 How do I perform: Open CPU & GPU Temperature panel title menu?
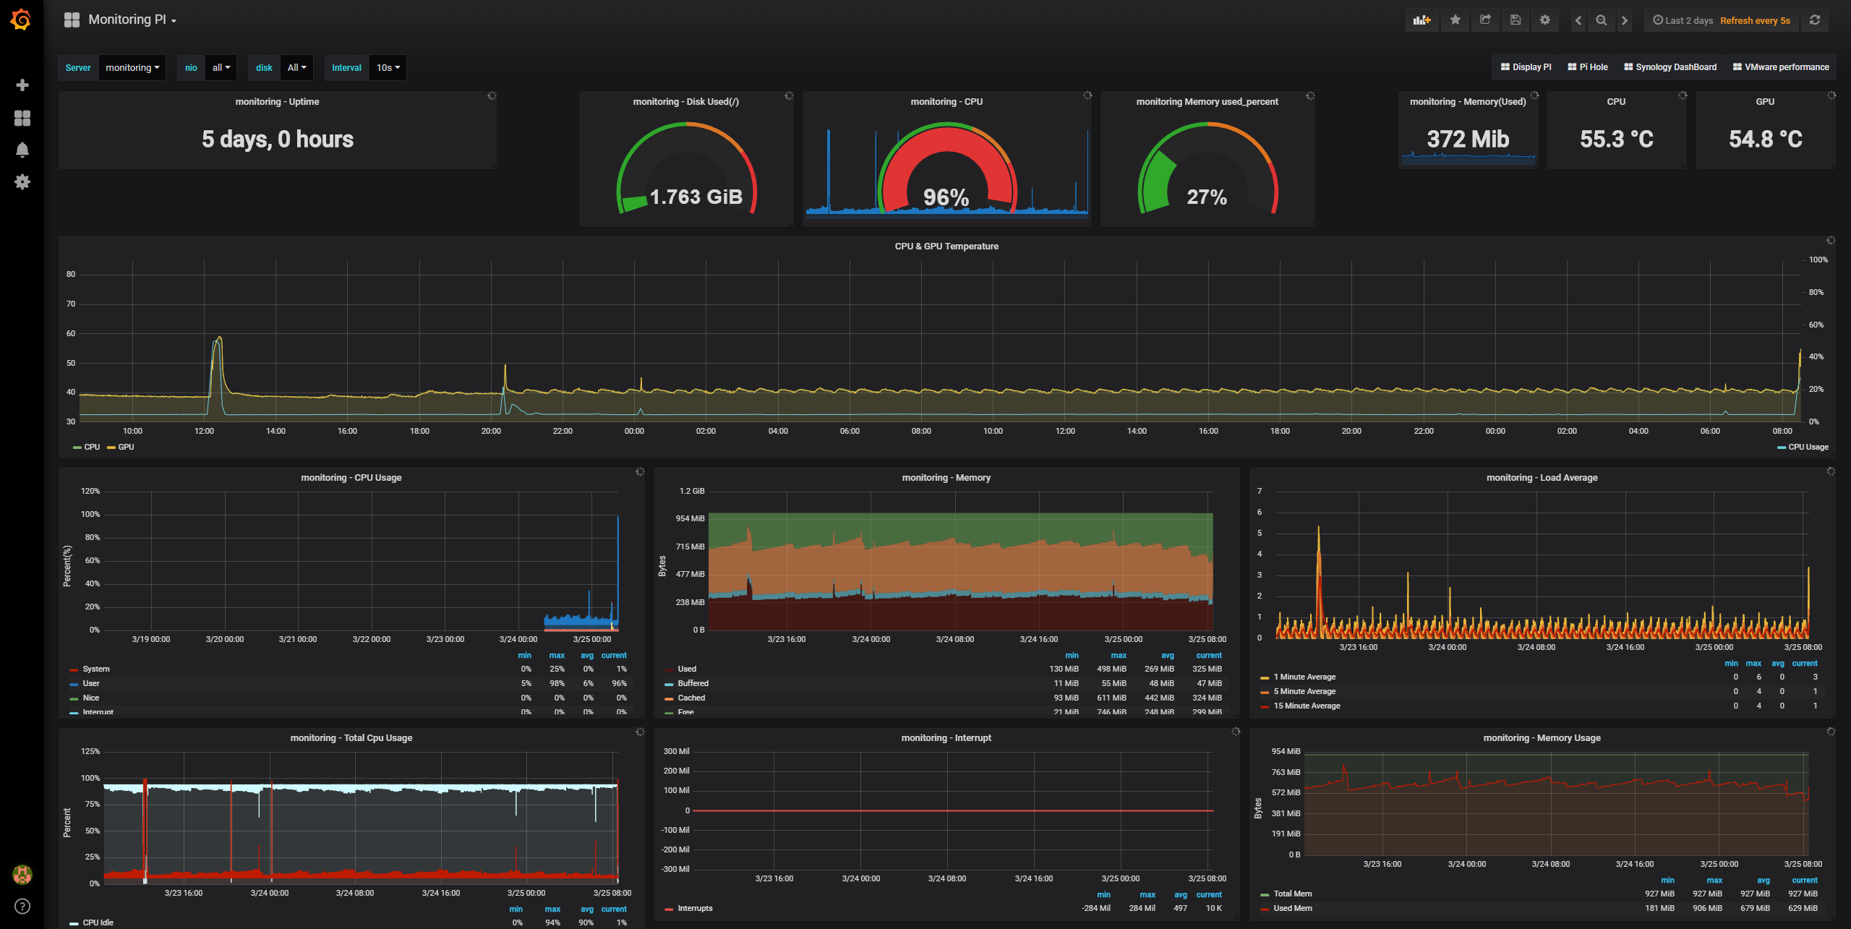click(x=946, y=247)
